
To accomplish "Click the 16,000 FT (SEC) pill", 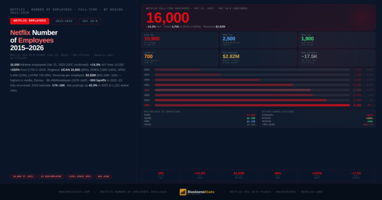I will [23, 177].
